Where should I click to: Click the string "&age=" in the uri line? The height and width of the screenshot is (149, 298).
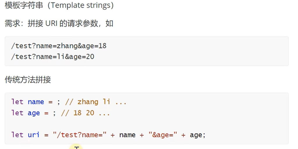(163, 135)
